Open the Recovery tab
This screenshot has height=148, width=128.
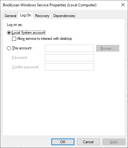[x=42, y=16]
